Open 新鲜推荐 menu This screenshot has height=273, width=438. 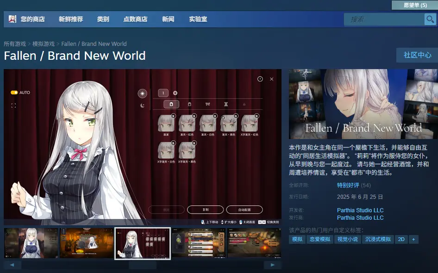click(x=71, y=19)
